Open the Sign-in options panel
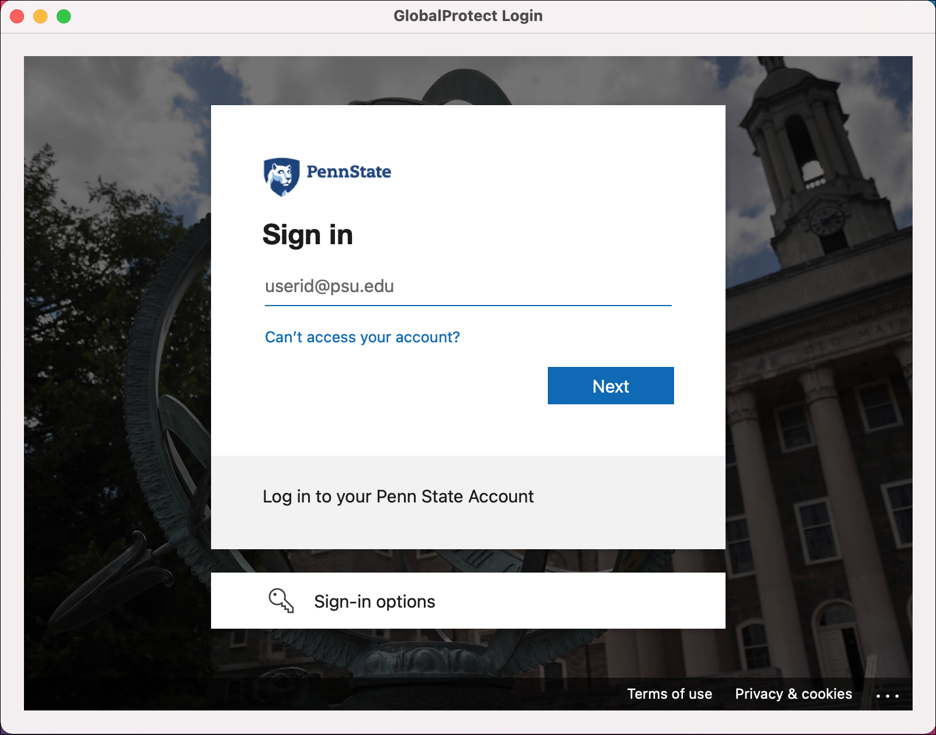The height and width of the screenshot is (735, 936). [x=468, y=601]
